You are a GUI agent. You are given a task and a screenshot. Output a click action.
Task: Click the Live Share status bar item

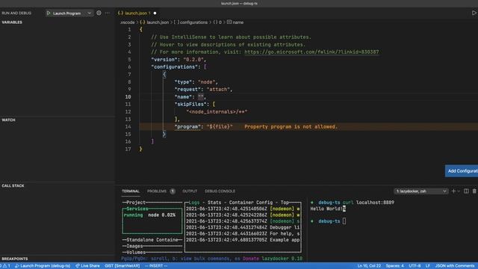[x=87, y=266]
